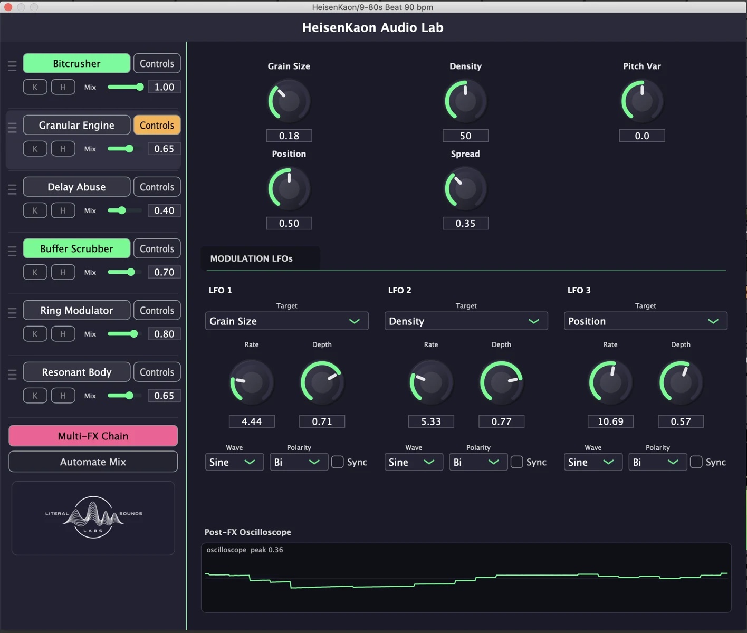Enable the Ring Modulator effect
The width and height of the screenshot is (747, 633).
coord(76,310)
